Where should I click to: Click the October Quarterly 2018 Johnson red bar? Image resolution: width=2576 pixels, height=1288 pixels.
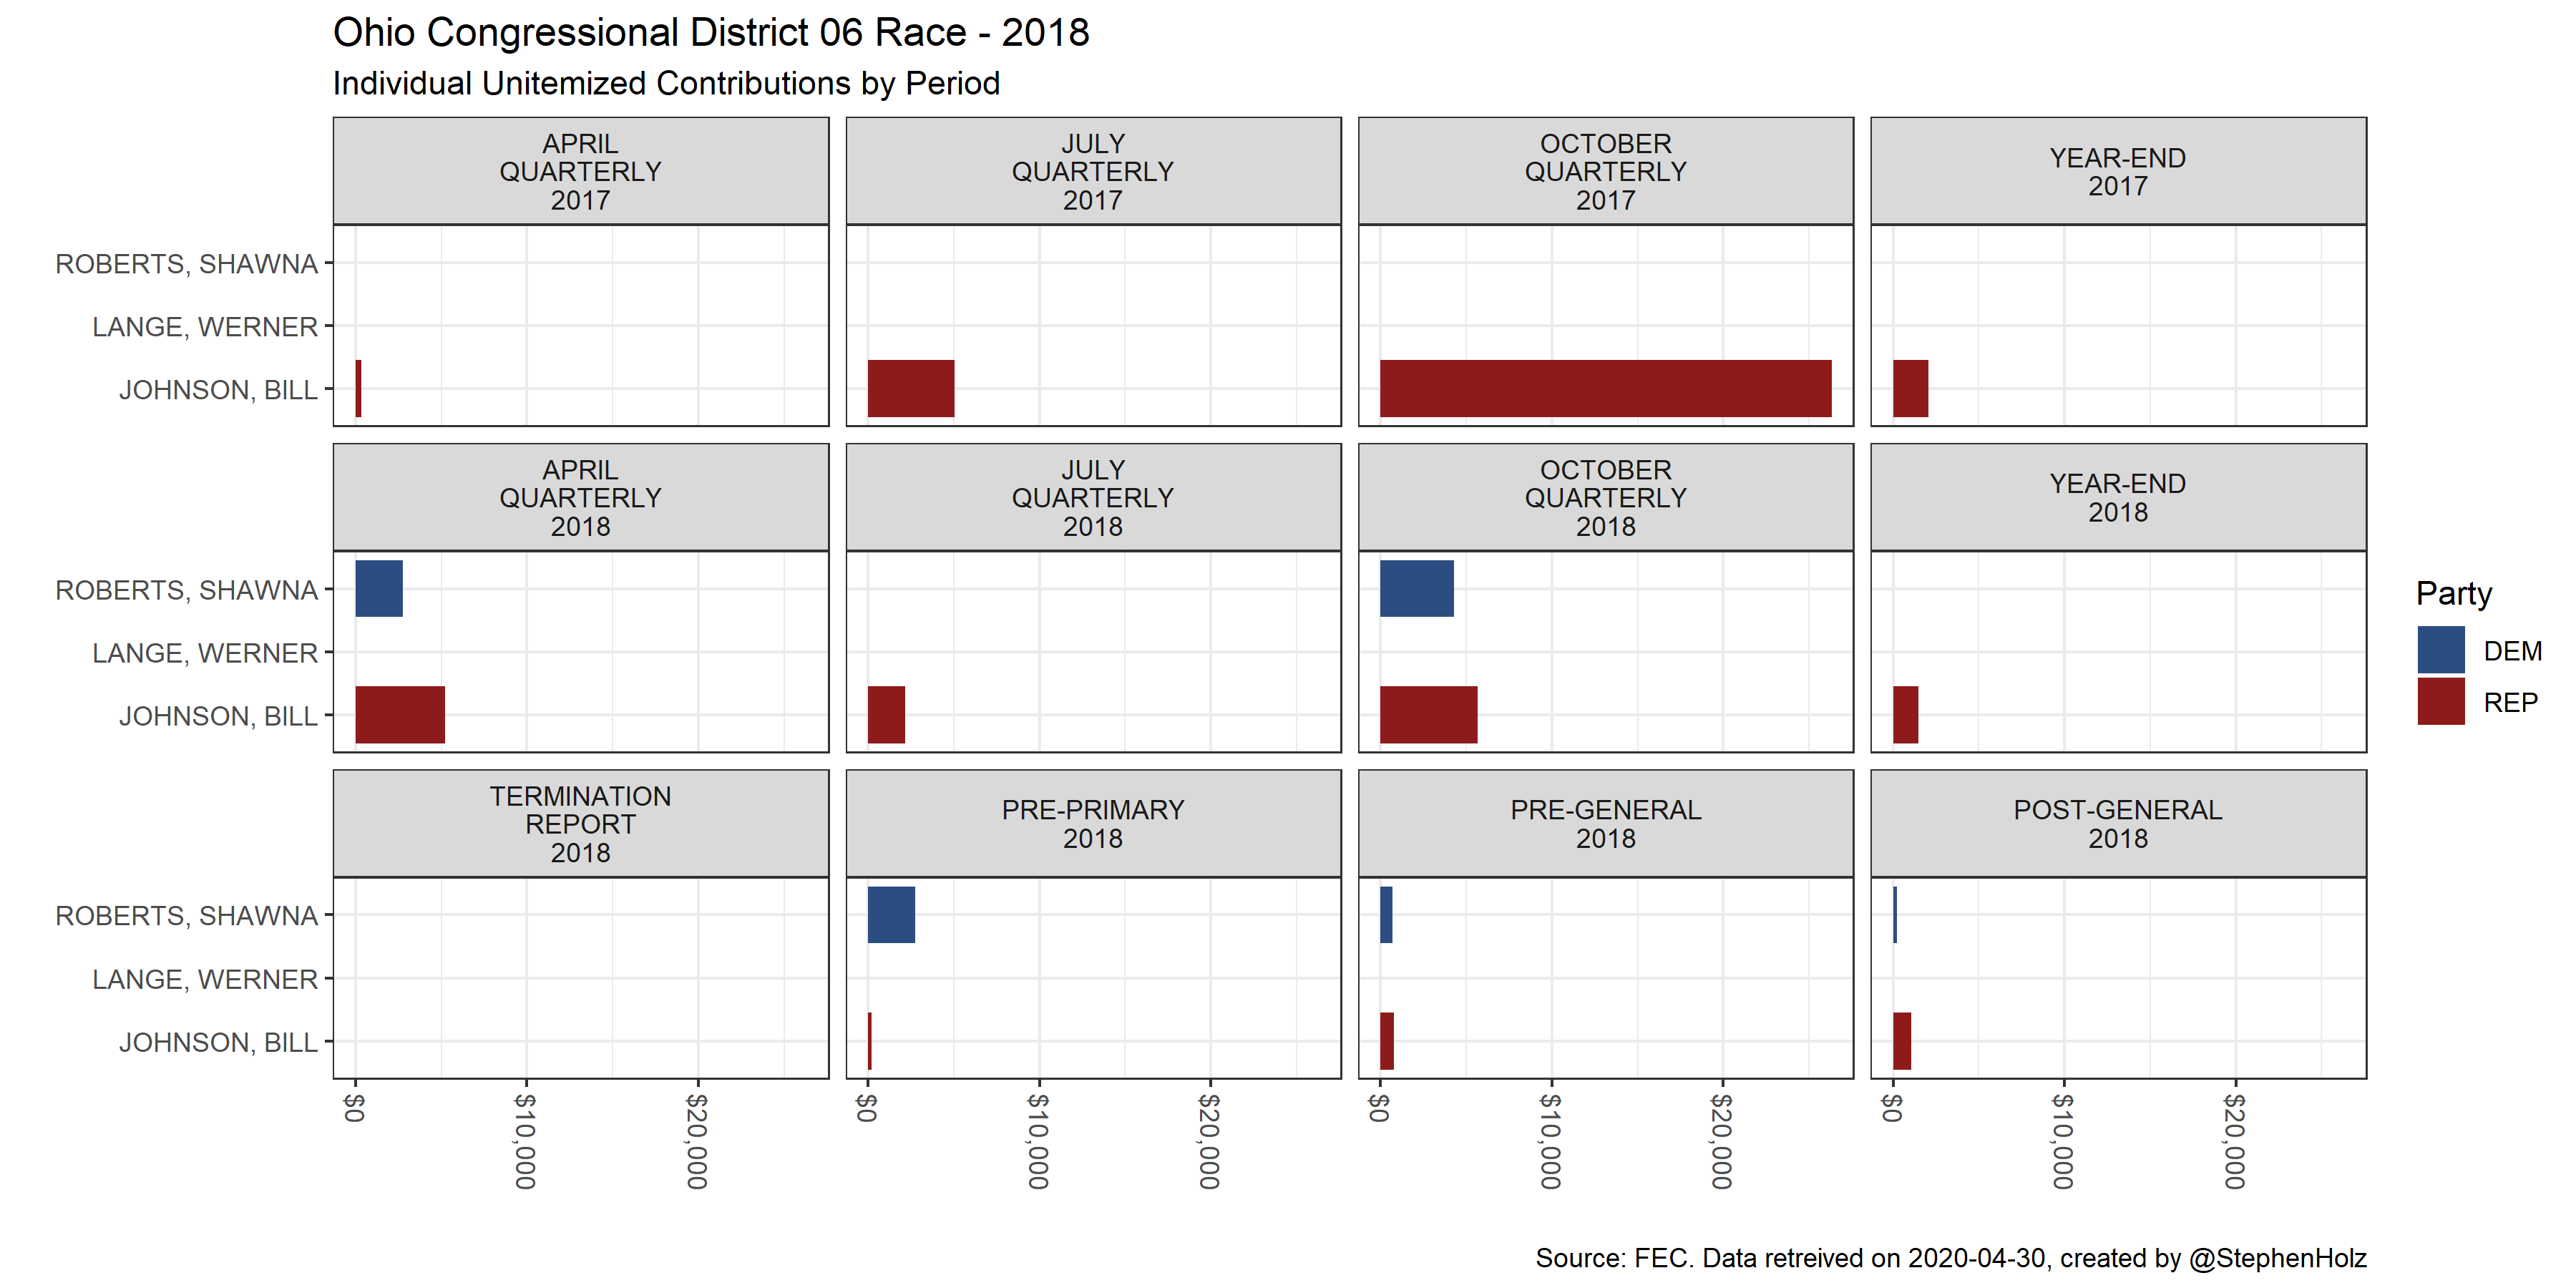[1428, 714]
